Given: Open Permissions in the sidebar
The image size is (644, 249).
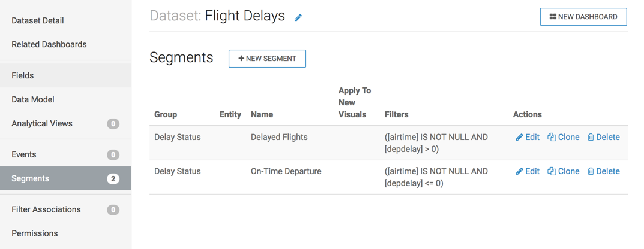Looking at the screenshot, I should (x=35, y=233).
